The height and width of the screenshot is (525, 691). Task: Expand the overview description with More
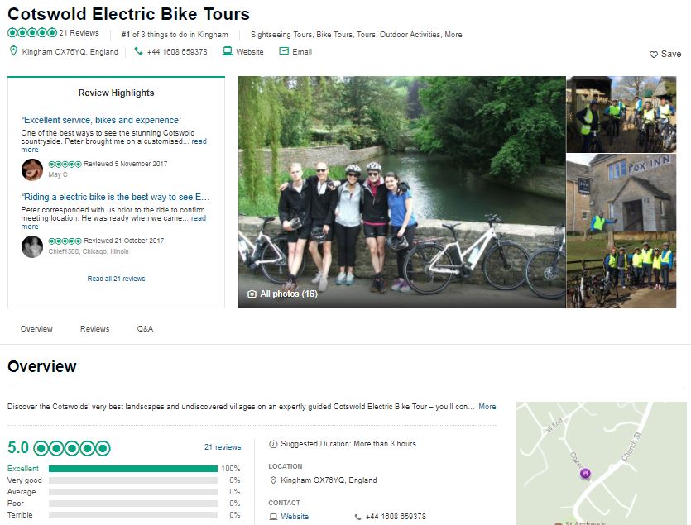(x=487, y=407)
